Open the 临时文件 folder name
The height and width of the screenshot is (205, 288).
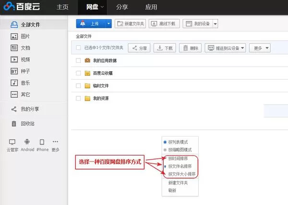pos(101,86)
